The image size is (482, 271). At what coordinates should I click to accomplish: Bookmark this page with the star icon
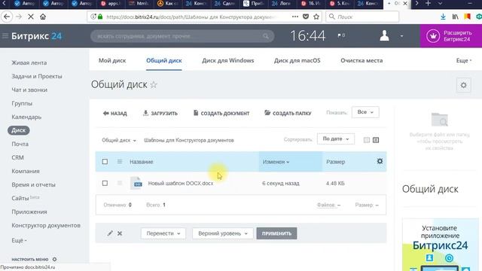(316, 17)
